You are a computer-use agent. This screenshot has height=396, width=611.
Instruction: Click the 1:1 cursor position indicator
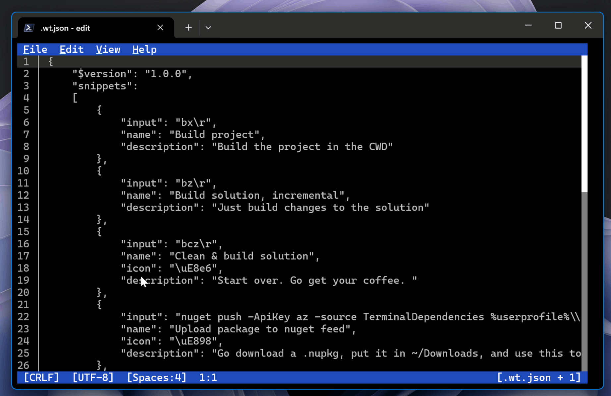pyautogui.click(x=208, y=377)
